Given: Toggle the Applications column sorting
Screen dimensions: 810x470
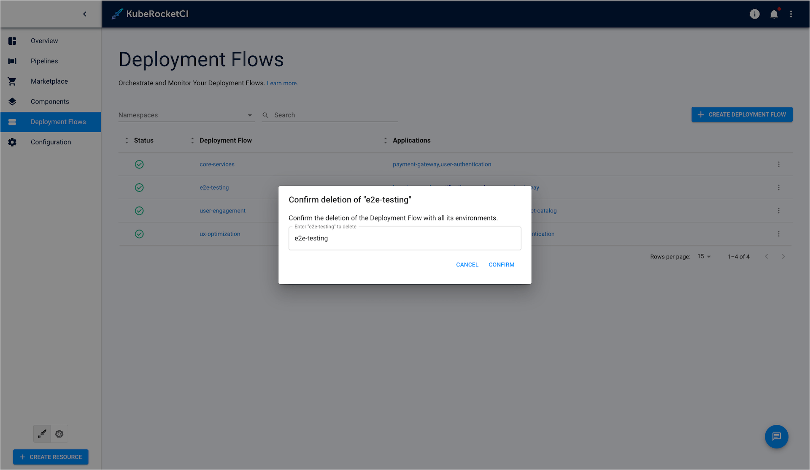Looking at the screenshot, I should tap(385, 140).
